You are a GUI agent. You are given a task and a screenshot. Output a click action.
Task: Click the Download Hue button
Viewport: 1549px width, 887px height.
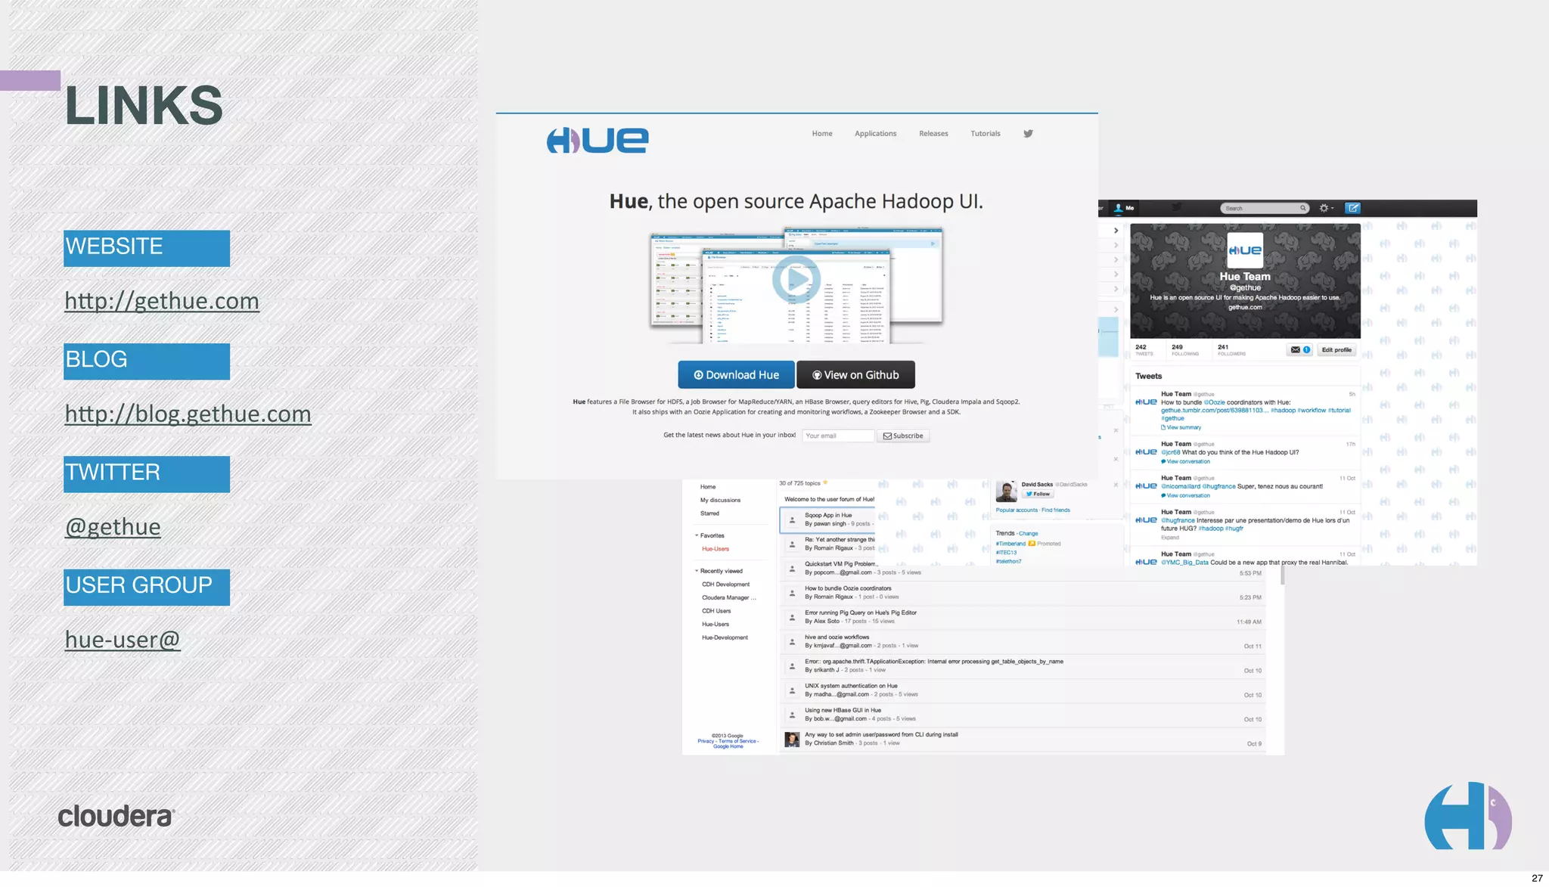click(x=736, y=375)
